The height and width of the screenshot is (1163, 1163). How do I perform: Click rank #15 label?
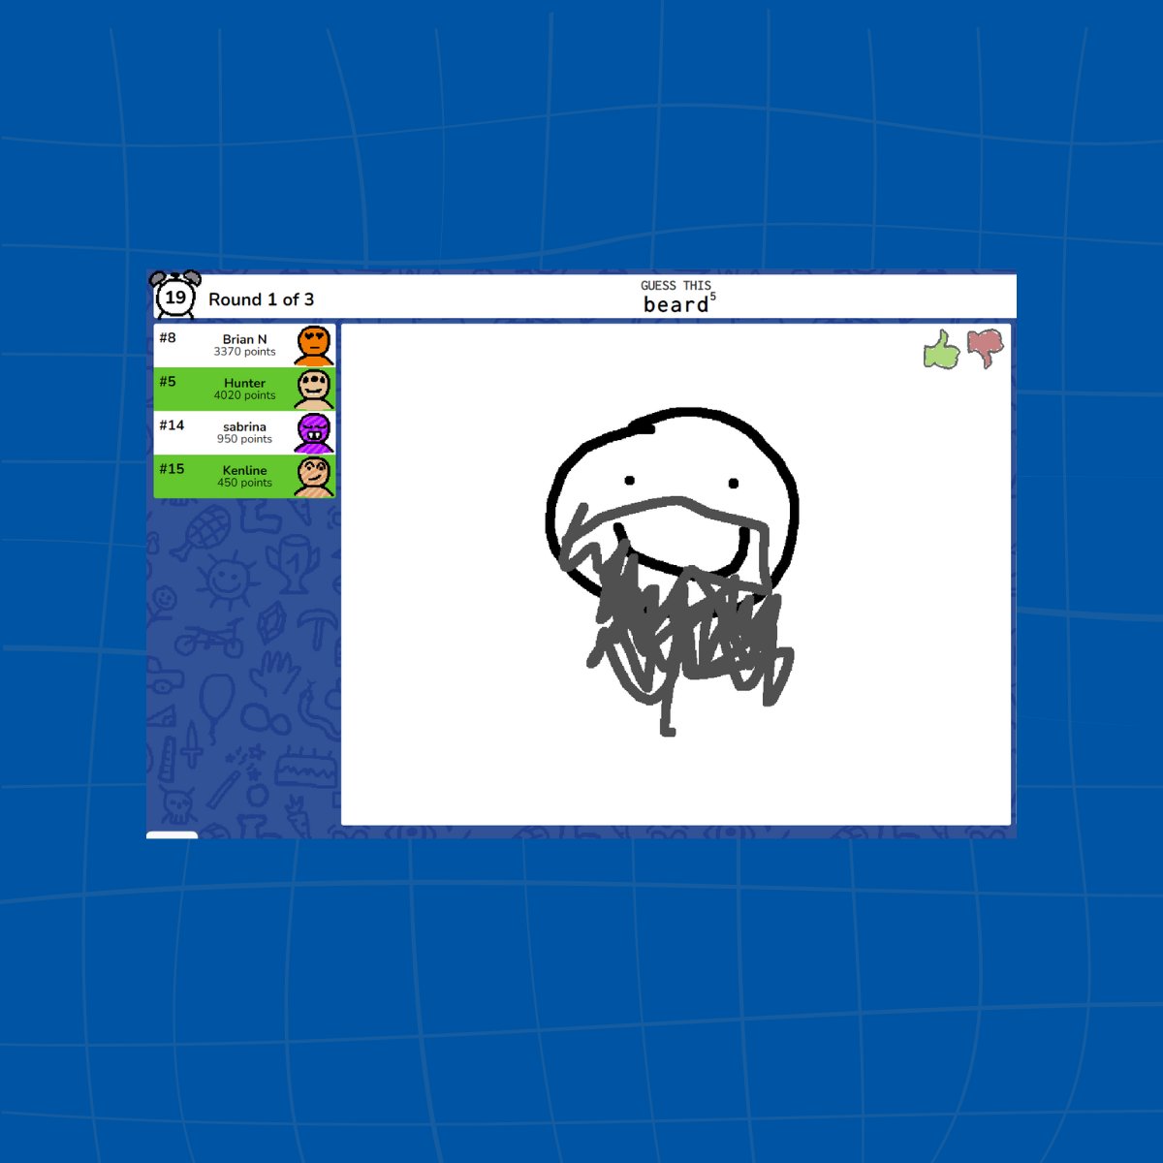[x=172, y=469]
